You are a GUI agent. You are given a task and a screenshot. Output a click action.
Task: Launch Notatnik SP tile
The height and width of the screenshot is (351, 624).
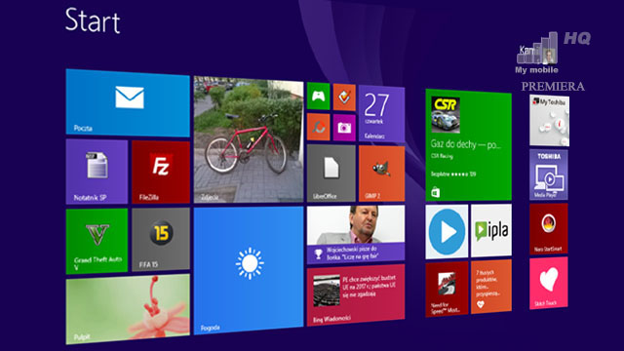(97, 172)
